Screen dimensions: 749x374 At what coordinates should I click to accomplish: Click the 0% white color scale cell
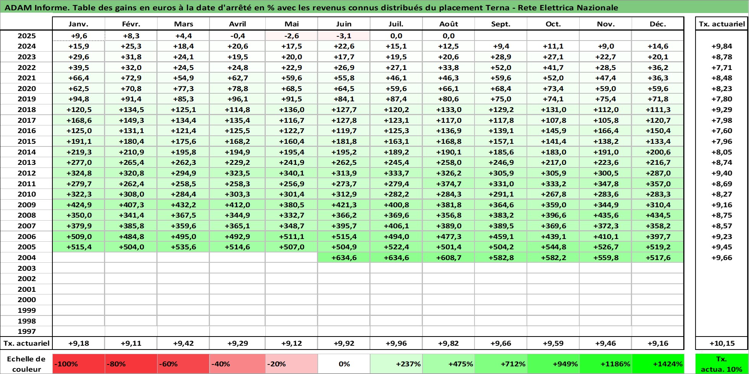pos(344,364)
